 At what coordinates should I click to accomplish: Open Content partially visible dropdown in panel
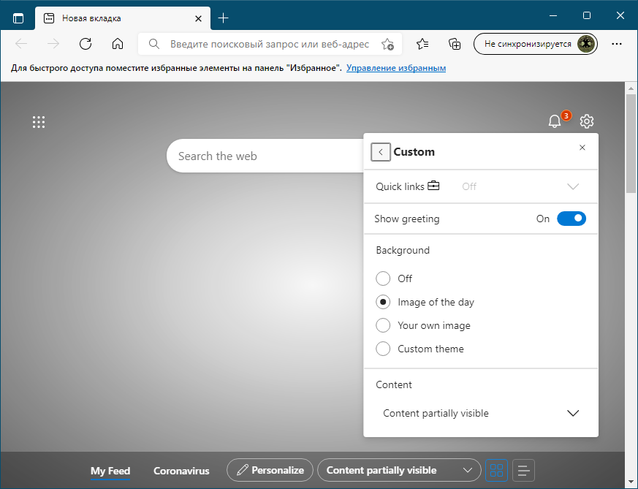(x=481, y=413)
